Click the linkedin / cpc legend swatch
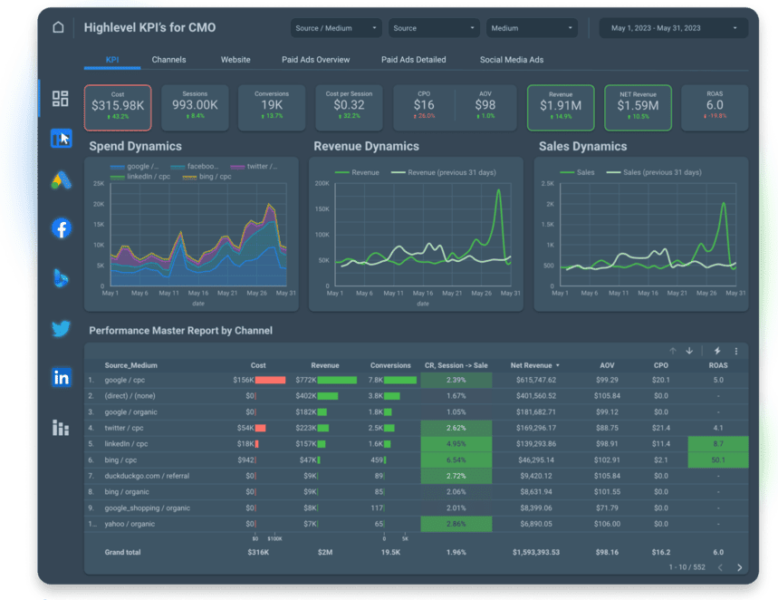Image resolution: width=778 pixels, height=600 pixels. pos(117,177)
